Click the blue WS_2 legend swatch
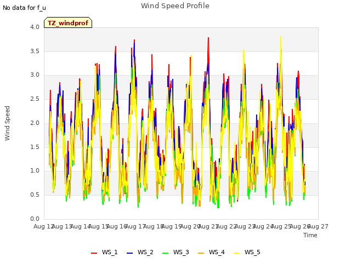 (129, 253)
